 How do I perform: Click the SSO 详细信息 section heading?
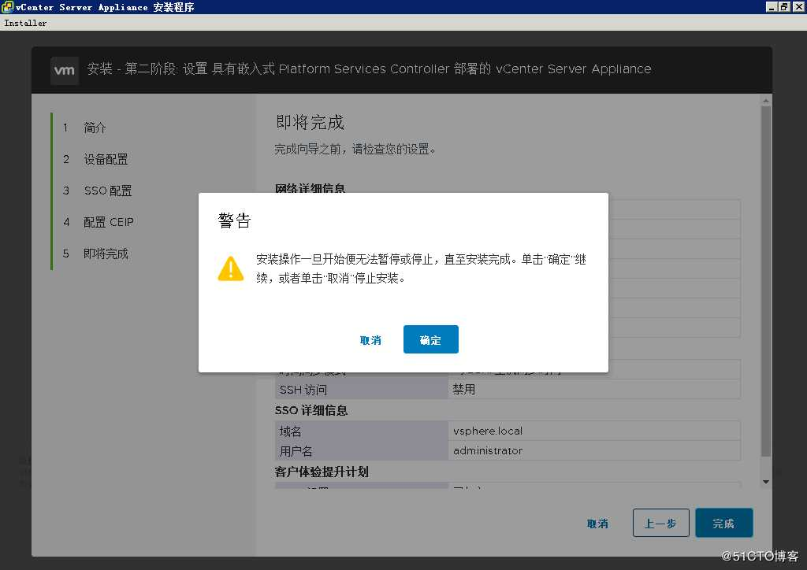click(311, 410)
